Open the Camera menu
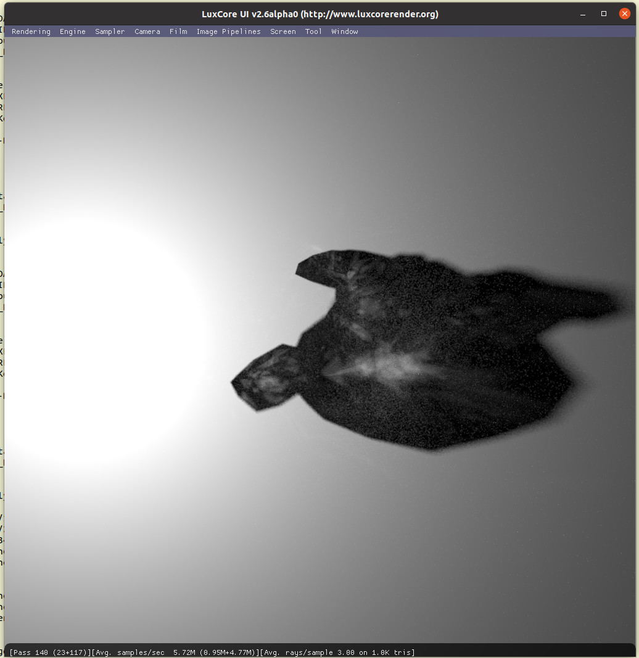 click(x=147, y=31)
